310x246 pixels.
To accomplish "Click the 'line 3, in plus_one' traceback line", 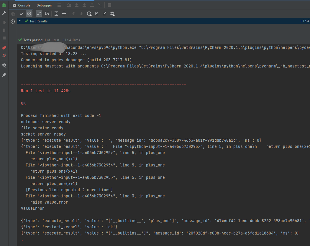I will point(95,196).
